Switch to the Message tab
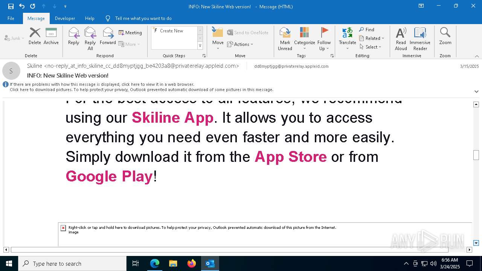Image resolution: width=482 pixels, height=271 pixels. (x=36, y=18)
